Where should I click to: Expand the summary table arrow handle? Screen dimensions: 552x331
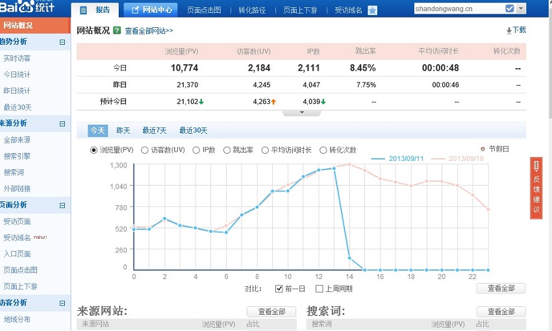pyautogui.click(x=301, y=113)
